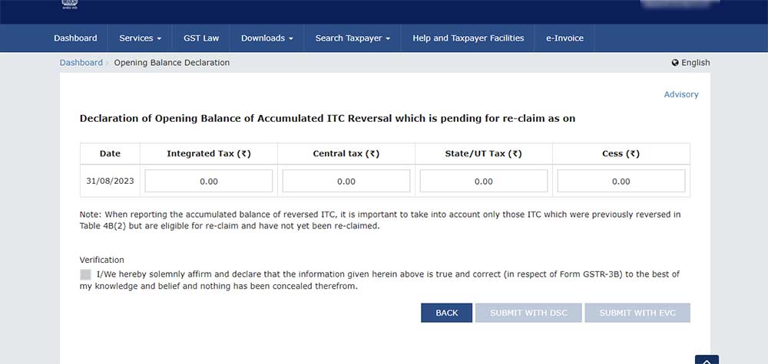Open Help and Taxpayer Facilities menu
The height and width of the screenshot is (364, 768).
coord(468,38)
